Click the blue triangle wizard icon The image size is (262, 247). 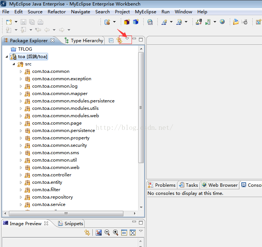(x=164, y=22)
